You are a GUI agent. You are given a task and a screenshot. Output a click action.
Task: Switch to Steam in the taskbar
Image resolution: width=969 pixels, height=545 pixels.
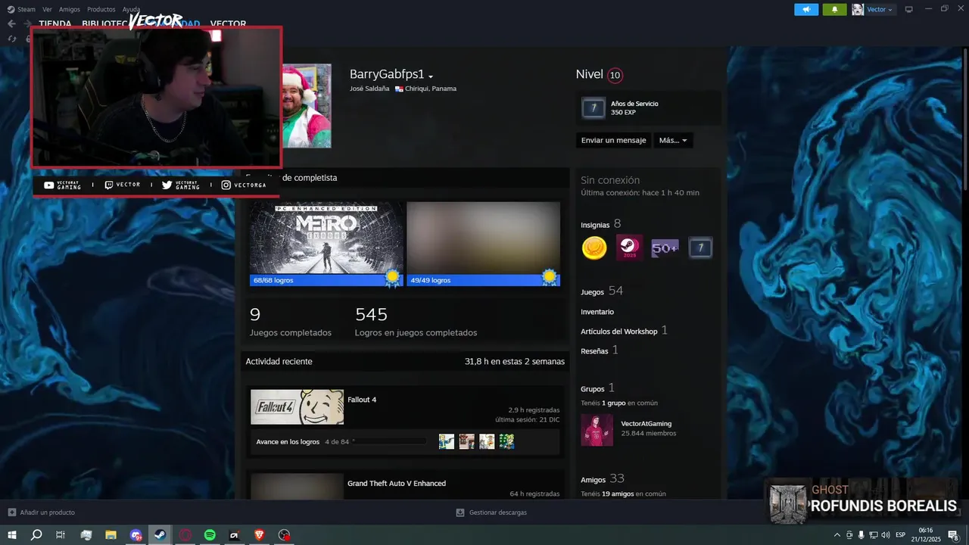[160, 534]
